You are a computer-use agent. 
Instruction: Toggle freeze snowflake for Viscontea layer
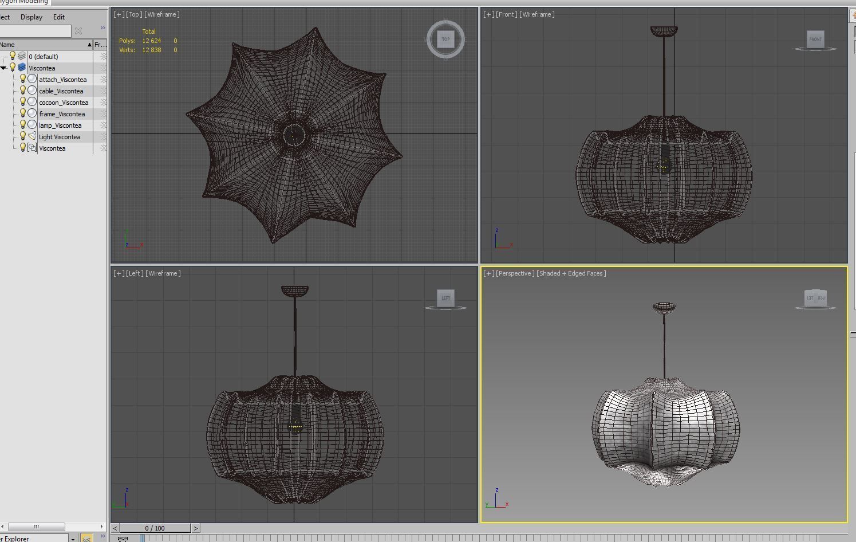103,68
